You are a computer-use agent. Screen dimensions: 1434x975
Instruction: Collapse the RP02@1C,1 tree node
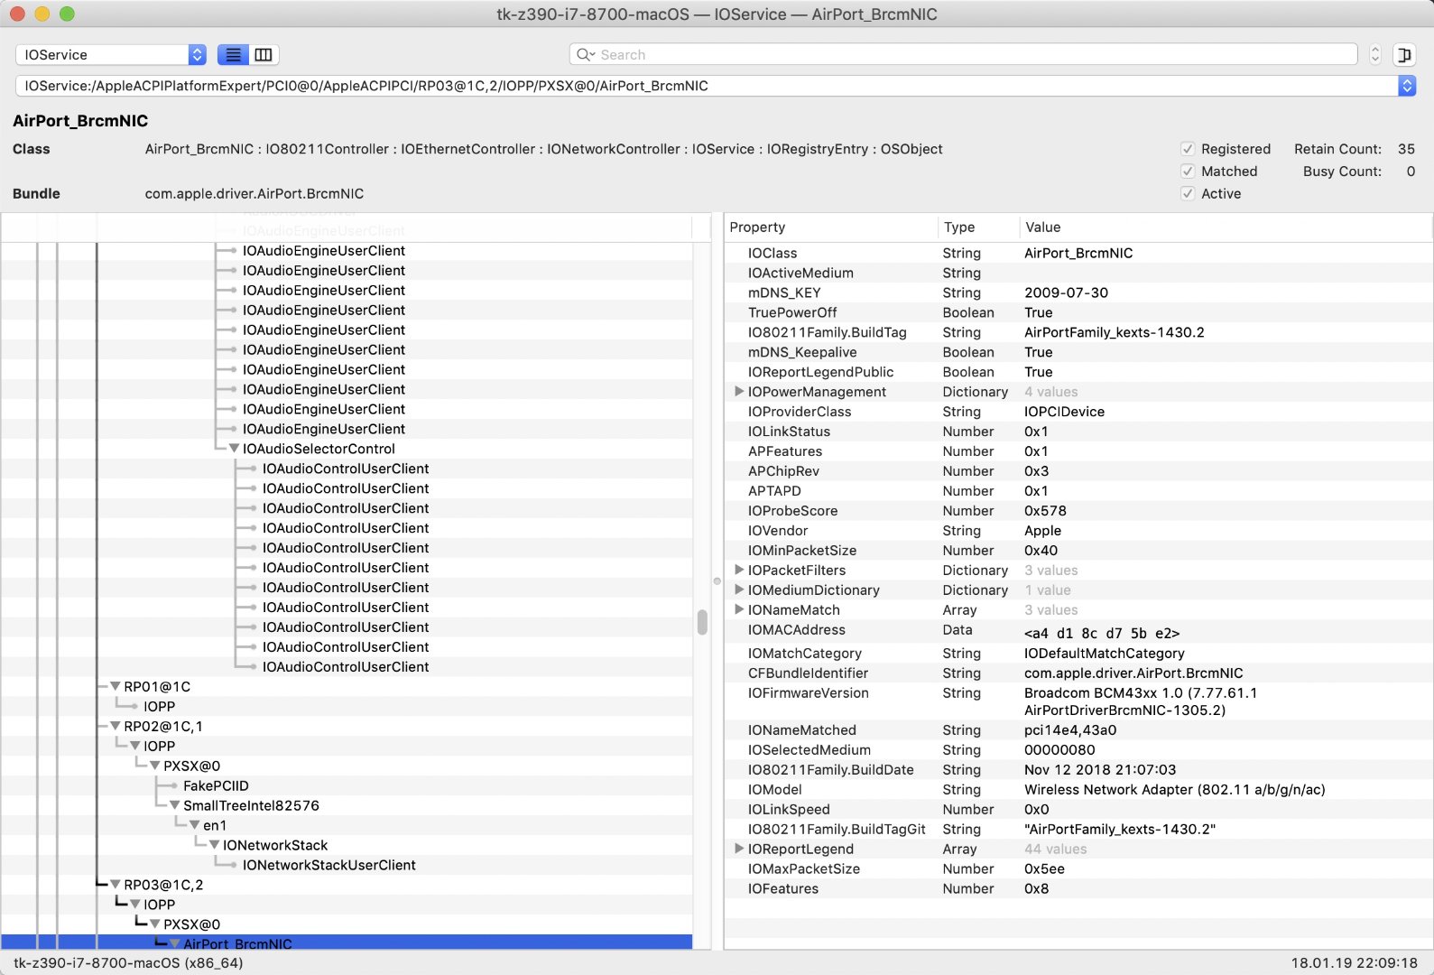click(x=116, y=727)
